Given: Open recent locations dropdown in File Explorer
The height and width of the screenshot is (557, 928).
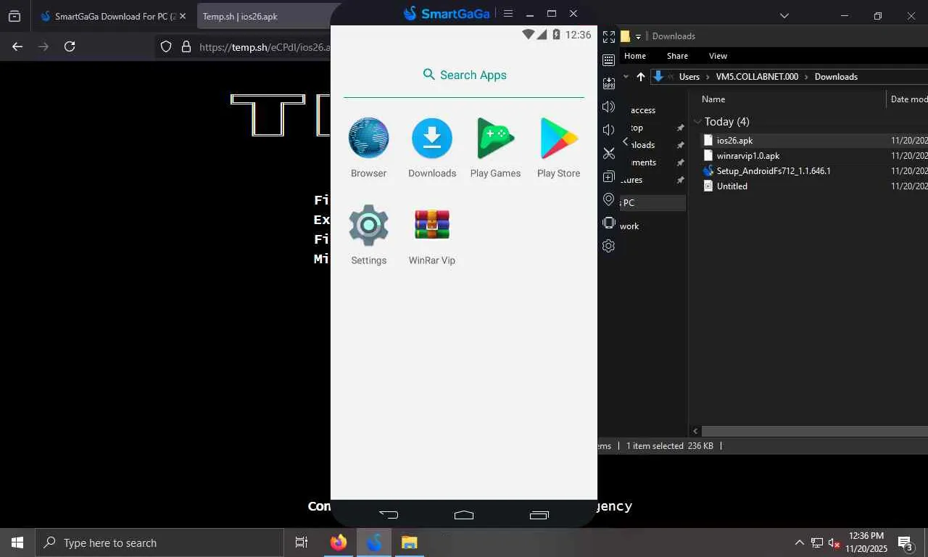Looking at the screenshot, I should (626, 76).
